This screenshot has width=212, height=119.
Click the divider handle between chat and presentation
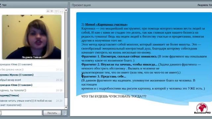pyautogui.click(x=69, y=59)
